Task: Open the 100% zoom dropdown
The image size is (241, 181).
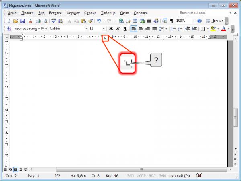Action: point(194,21)
